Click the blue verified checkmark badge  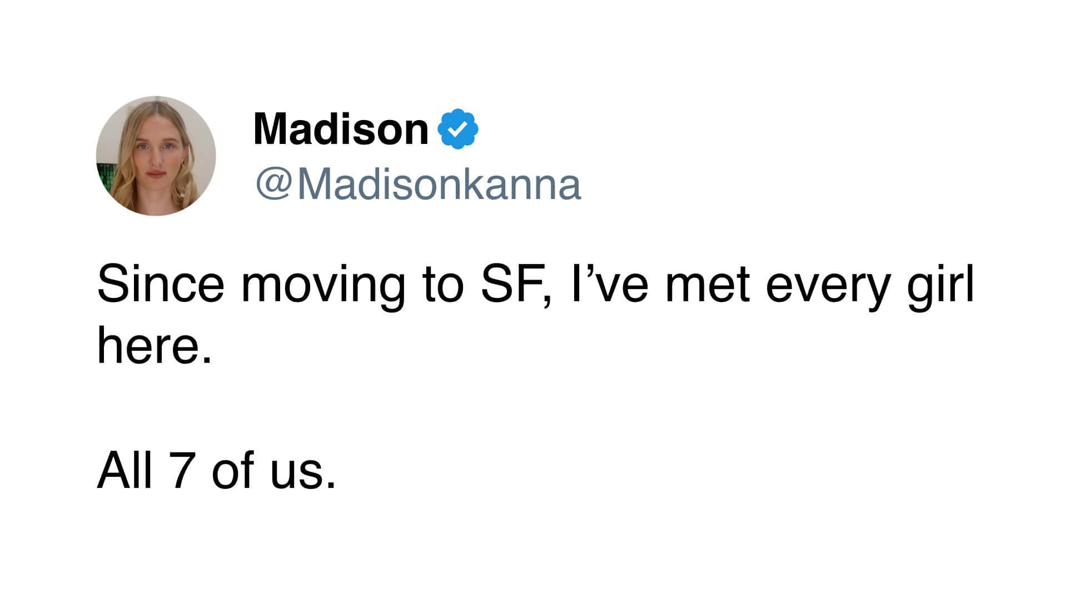[x=458, y=129]
